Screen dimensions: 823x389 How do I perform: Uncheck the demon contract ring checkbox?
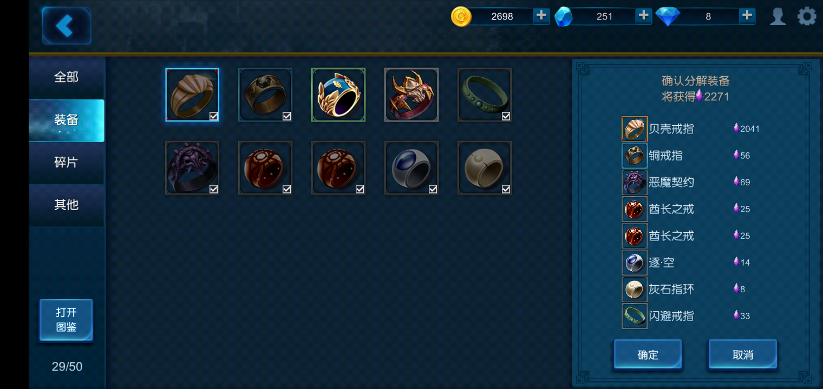point(213,189)
